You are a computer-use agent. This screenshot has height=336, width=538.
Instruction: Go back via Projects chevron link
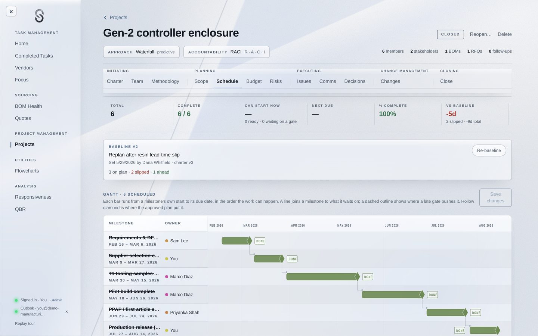click(115, 18)
